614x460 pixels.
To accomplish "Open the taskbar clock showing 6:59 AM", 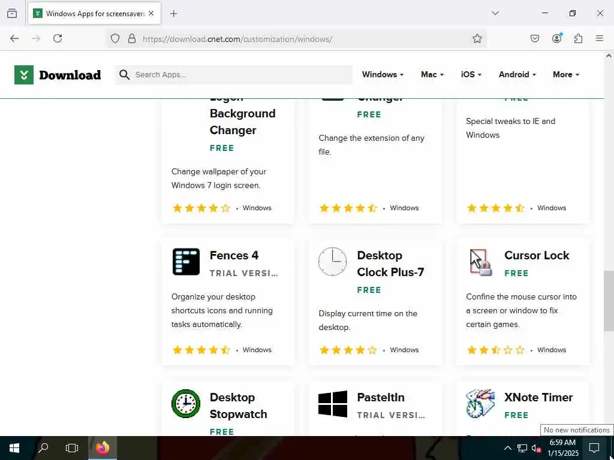I will tap(562, 448).
